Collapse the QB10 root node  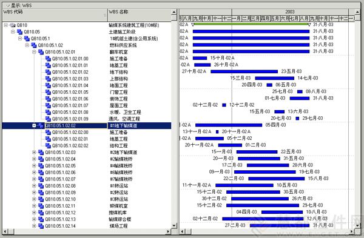tap(6, 25)
